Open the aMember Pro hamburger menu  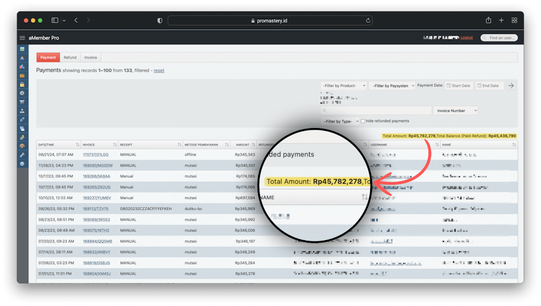click(22, 38)
